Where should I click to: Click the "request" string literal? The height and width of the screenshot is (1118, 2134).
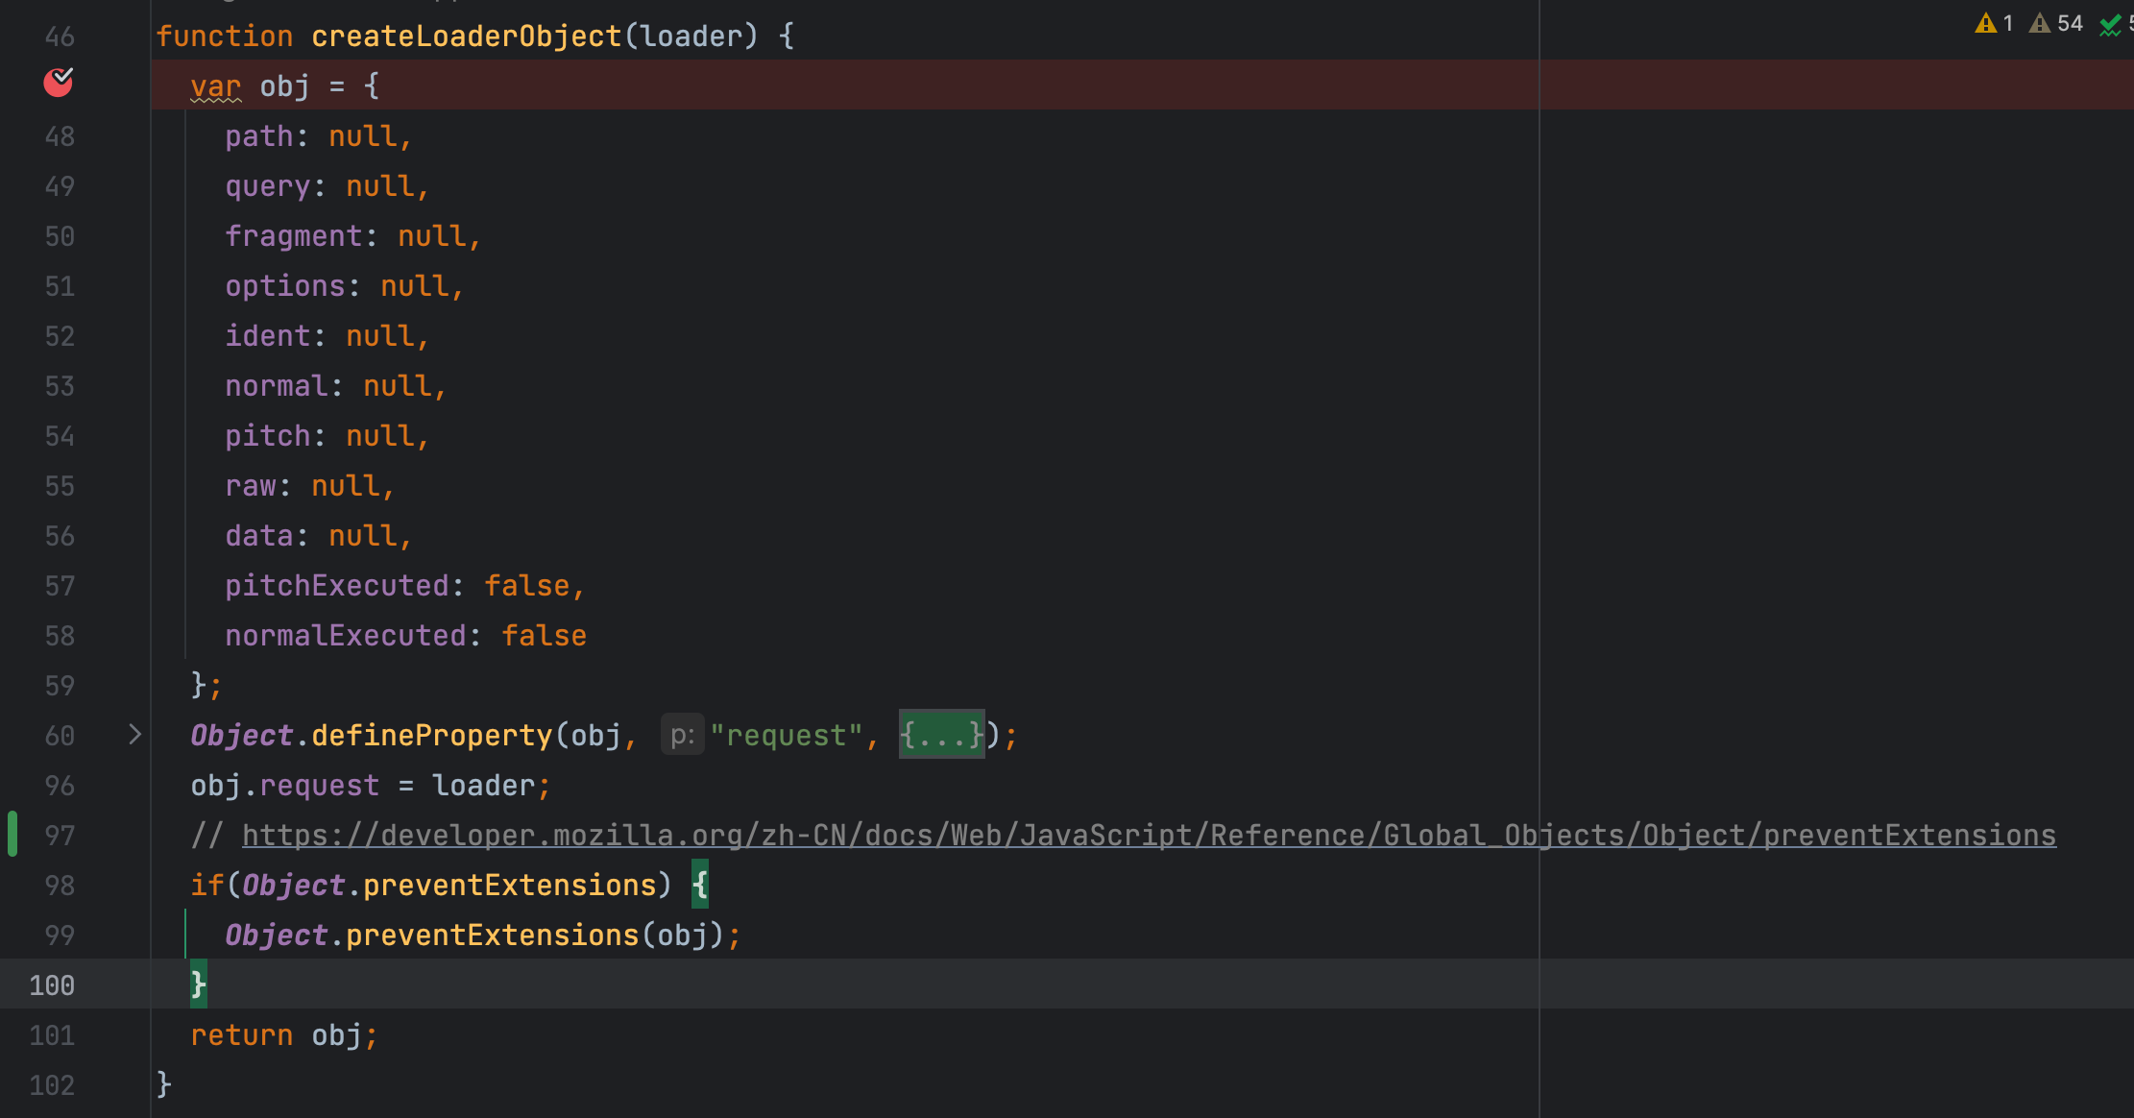point(786,736)
